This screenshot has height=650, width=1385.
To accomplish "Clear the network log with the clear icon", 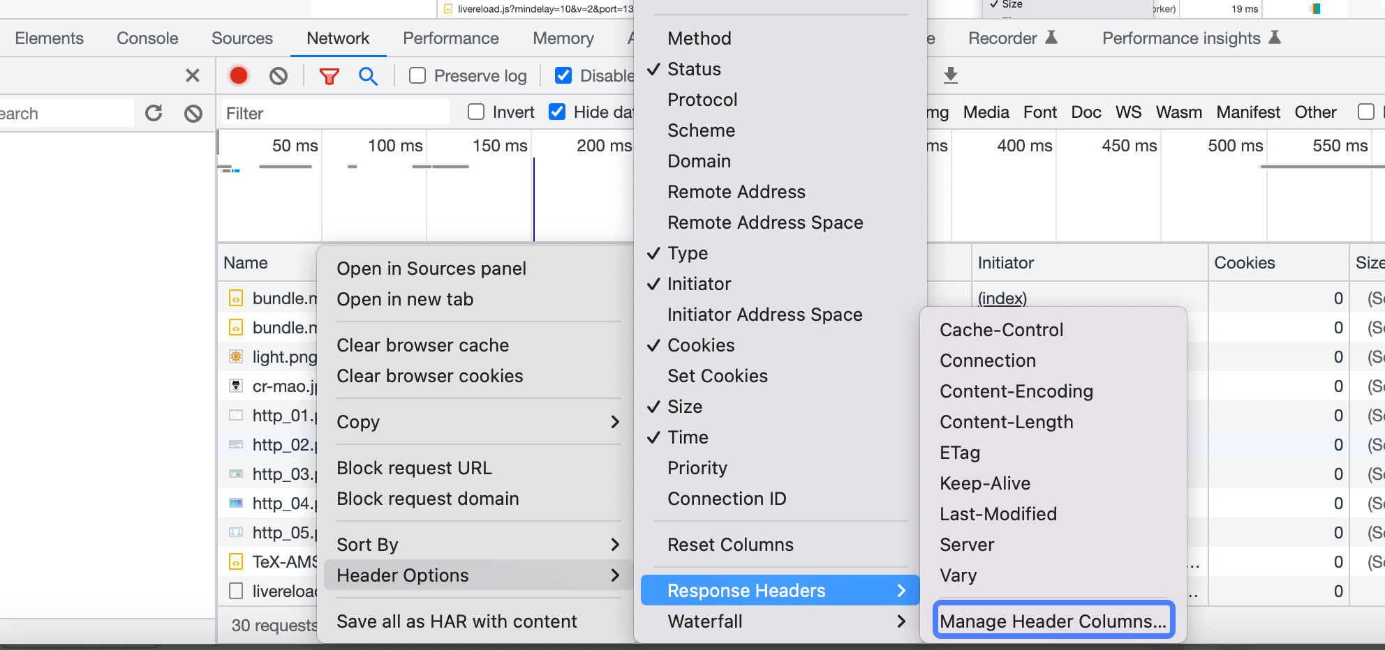I will tap(279, 75).
